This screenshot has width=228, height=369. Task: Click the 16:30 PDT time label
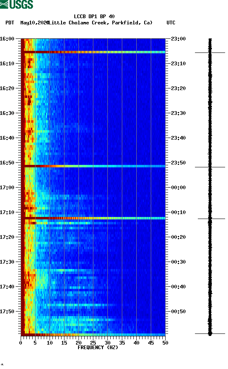coord(7,113)
